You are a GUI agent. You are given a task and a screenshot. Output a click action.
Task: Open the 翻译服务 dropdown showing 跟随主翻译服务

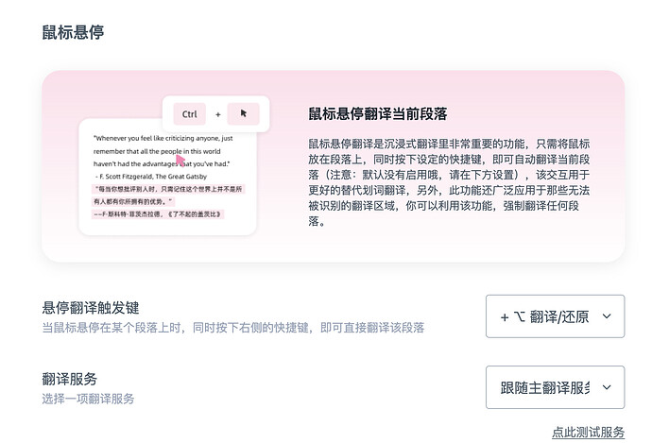555,387
